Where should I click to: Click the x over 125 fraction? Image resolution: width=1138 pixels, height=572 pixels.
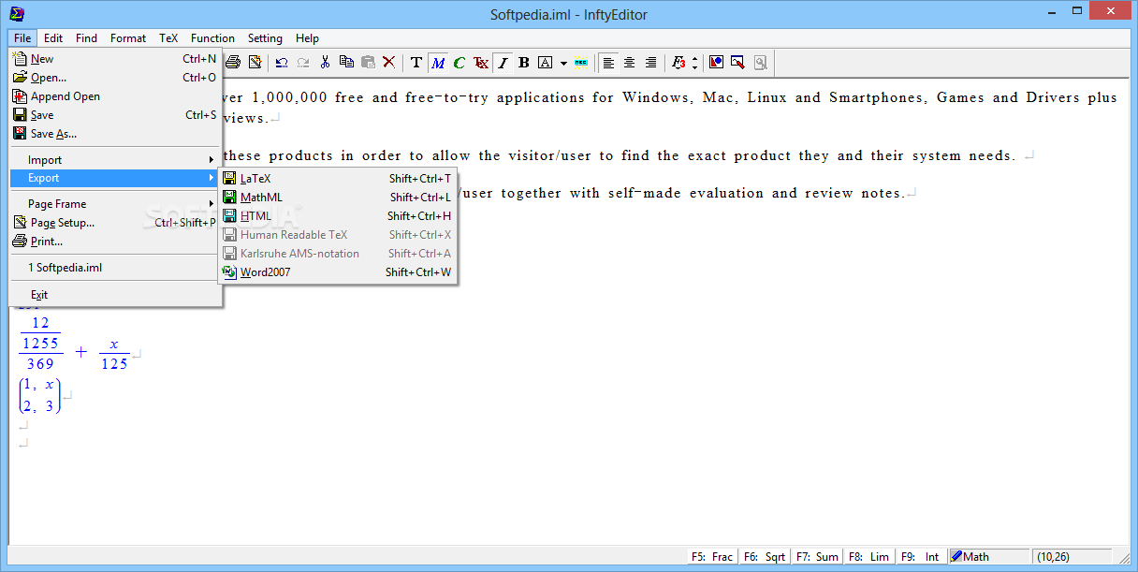pos(114,354)
